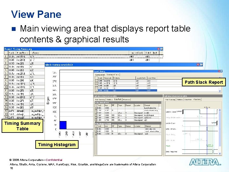Image resolution: width=229 pixels, height=172 pixels.
Task: Click the Element column header in Data Arrival Path
Action: (151, 105)
